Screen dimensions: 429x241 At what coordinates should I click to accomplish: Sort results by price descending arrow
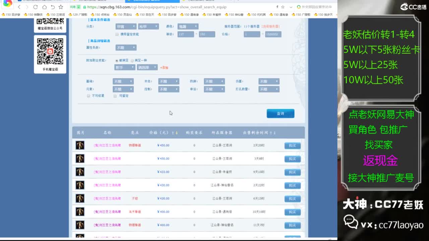177,133
